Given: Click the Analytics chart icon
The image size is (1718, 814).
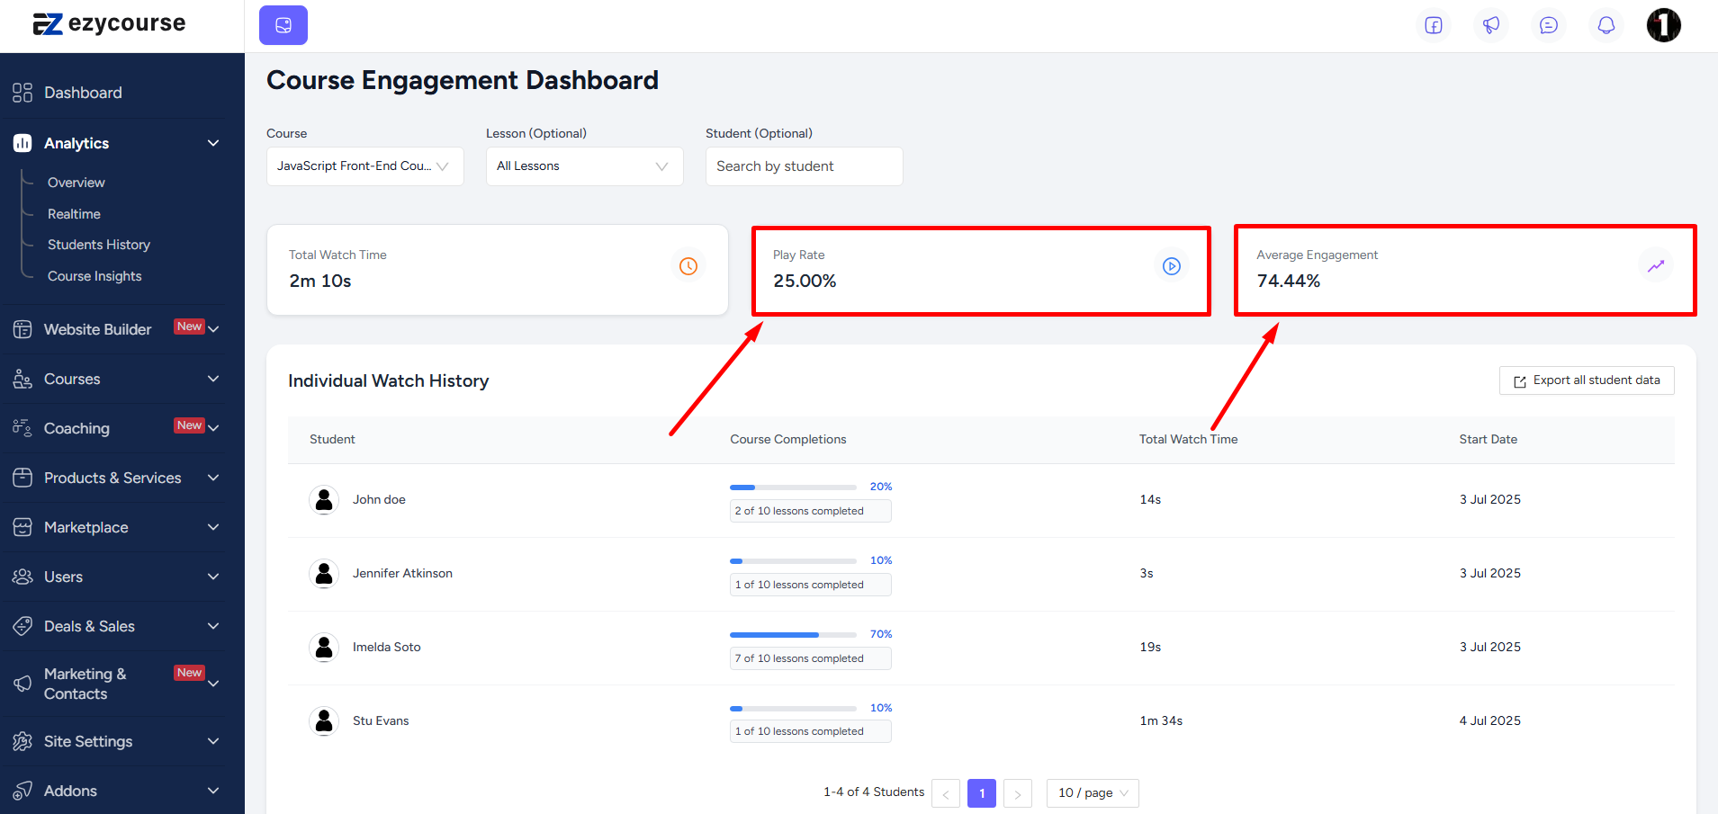Looking at the screenshot, I should 22,143.
